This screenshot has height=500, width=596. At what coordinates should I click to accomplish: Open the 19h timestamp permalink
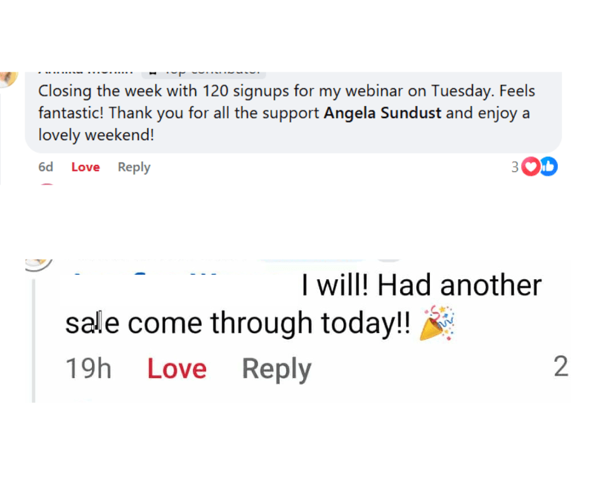click(x=89, y=369)
